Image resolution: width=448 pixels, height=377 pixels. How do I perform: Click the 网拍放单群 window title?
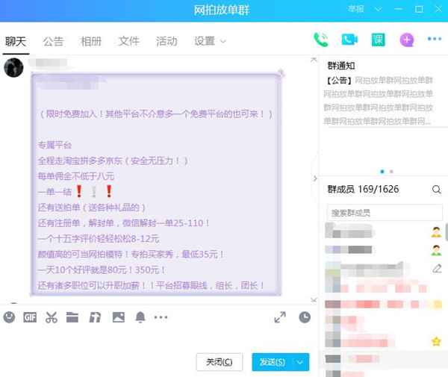click(x=222, y=10)
